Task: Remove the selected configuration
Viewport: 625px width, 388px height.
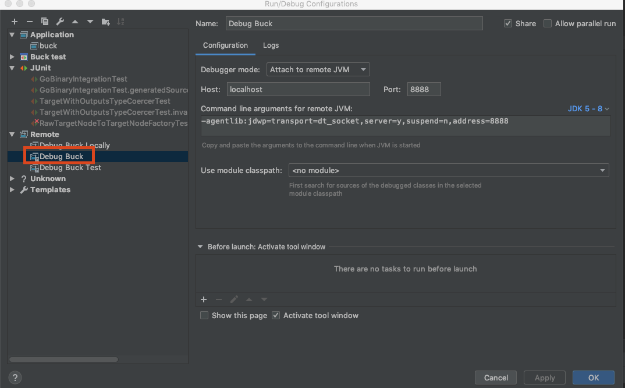Action: point(29,22)
